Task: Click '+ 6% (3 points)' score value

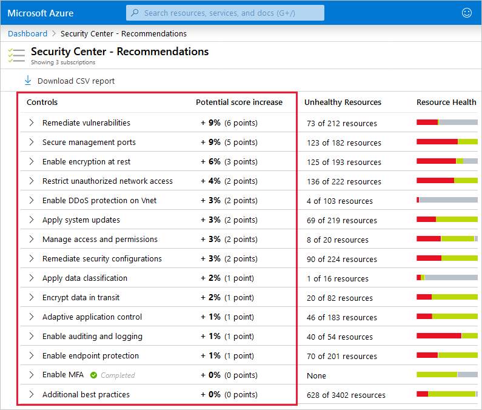Action: point(229,161)
